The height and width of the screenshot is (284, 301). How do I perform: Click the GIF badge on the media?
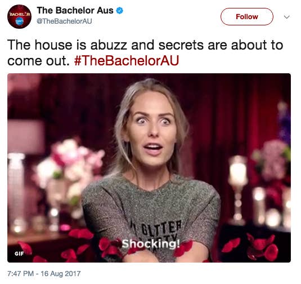point(19,254)
